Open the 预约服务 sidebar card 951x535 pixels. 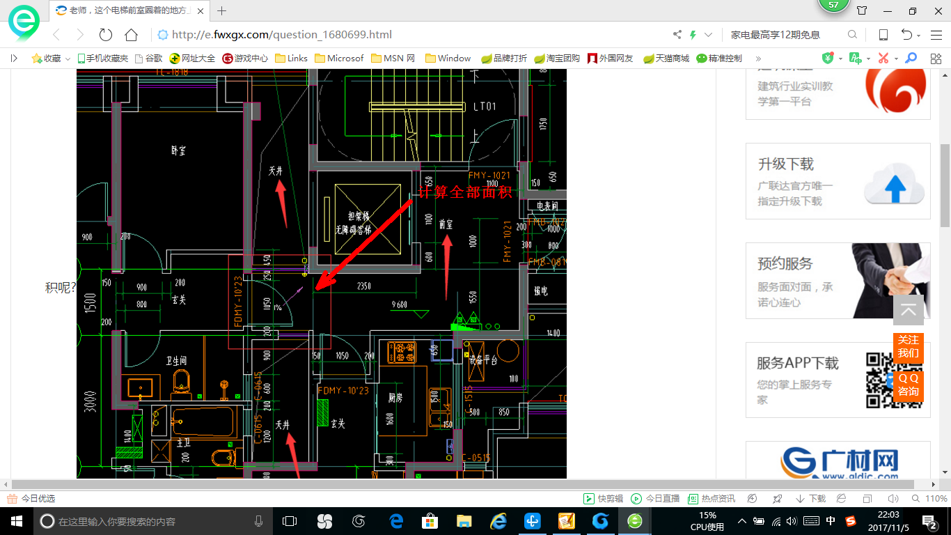(x=838, y=281)
